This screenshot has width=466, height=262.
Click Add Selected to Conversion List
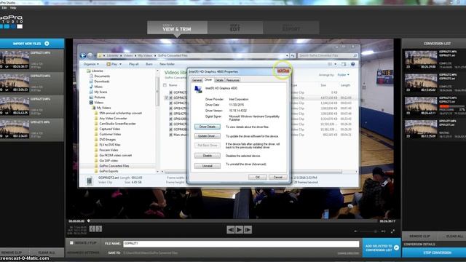[382, 247]
